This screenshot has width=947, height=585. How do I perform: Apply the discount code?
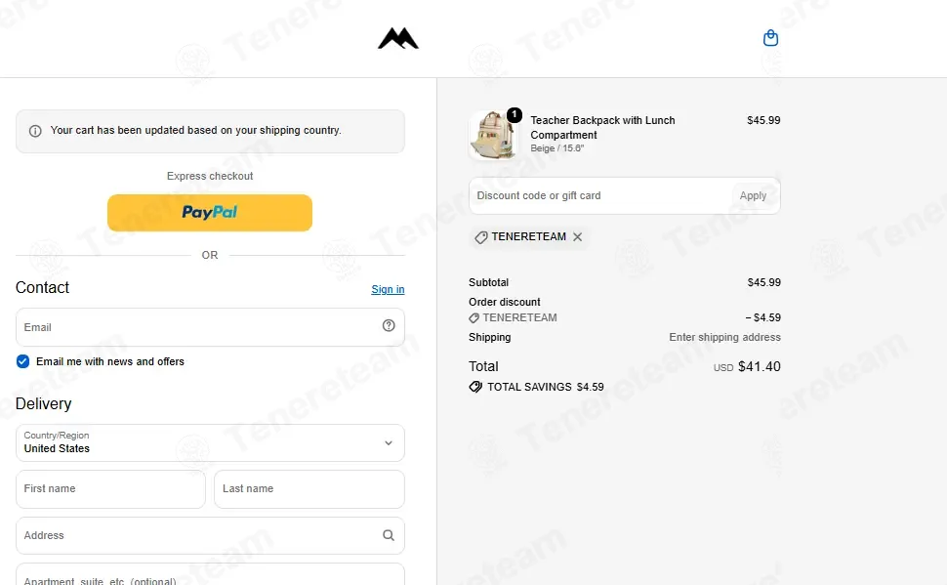coord(753,195)
